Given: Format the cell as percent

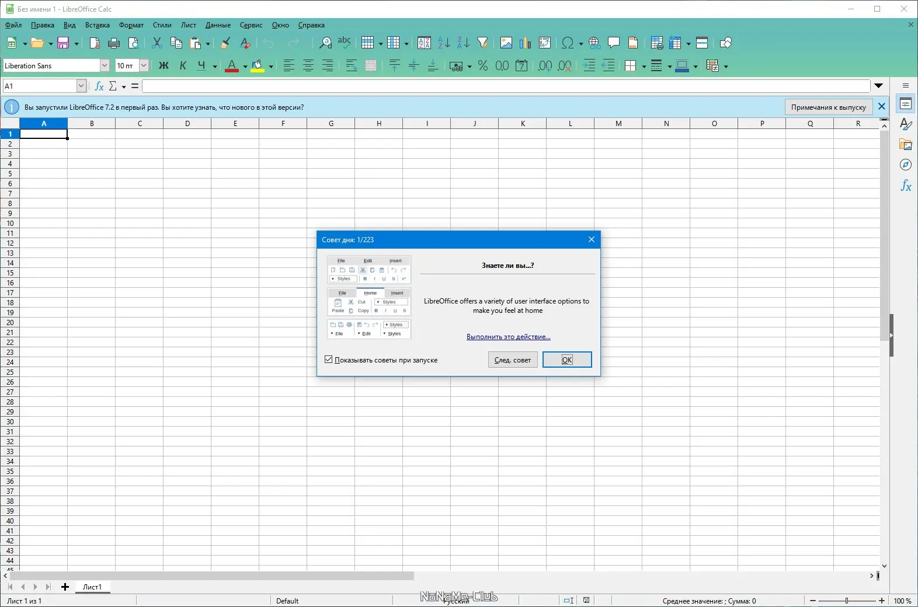Looking at the screenshot, I should [x=483, y=66].
